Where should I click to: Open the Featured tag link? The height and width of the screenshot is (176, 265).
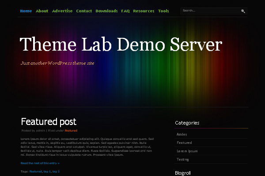pyautogui.click(x=36, y=172)
